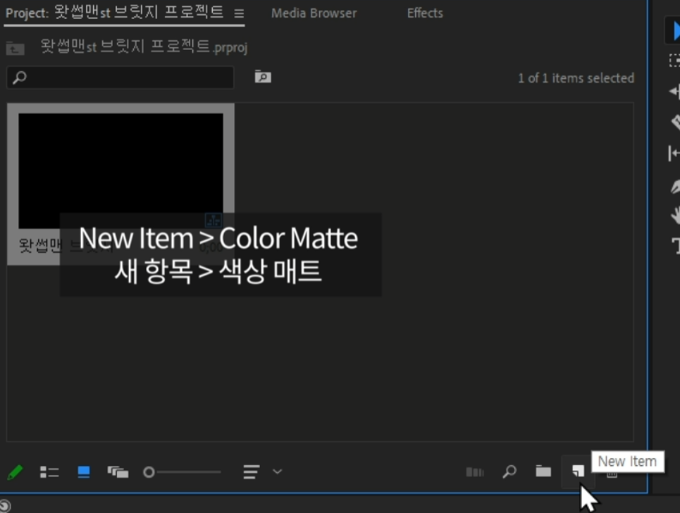
Task: Click the '1 of 1 items selected' text
Action: [576, 78]
